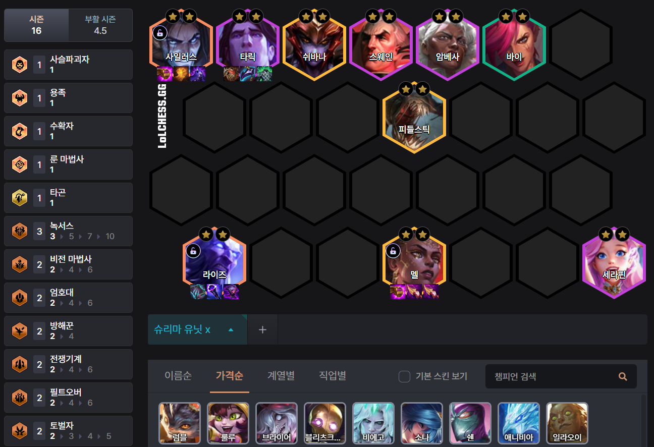Select the 룬 마법사 trait icon

point(20,164)
